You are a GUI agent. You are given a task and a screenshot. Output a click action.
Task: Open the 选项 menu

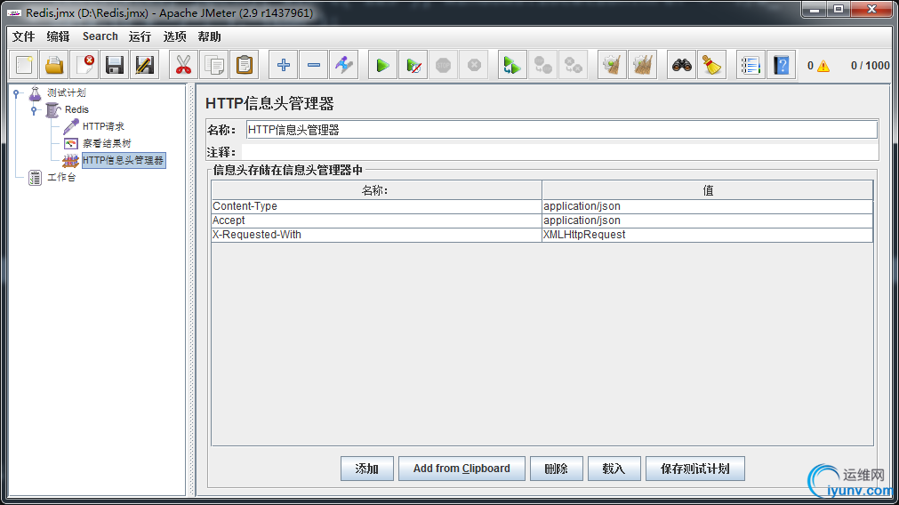[x=174, y=36]
